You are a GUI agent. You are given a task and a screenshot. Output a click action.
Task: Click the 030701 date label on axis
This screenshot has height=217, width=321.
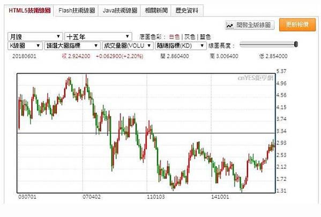(x=27, y=197)
